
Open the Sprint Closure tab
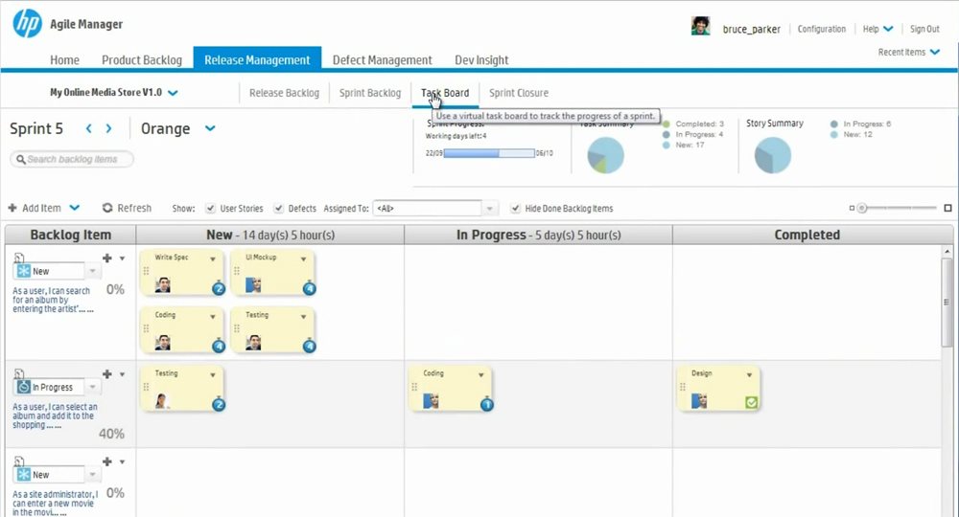(x=519, y=93)
